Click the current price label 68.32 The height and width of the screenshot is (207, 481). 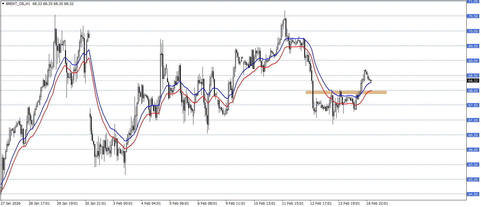pyautogui.click(x=473, y=81)
